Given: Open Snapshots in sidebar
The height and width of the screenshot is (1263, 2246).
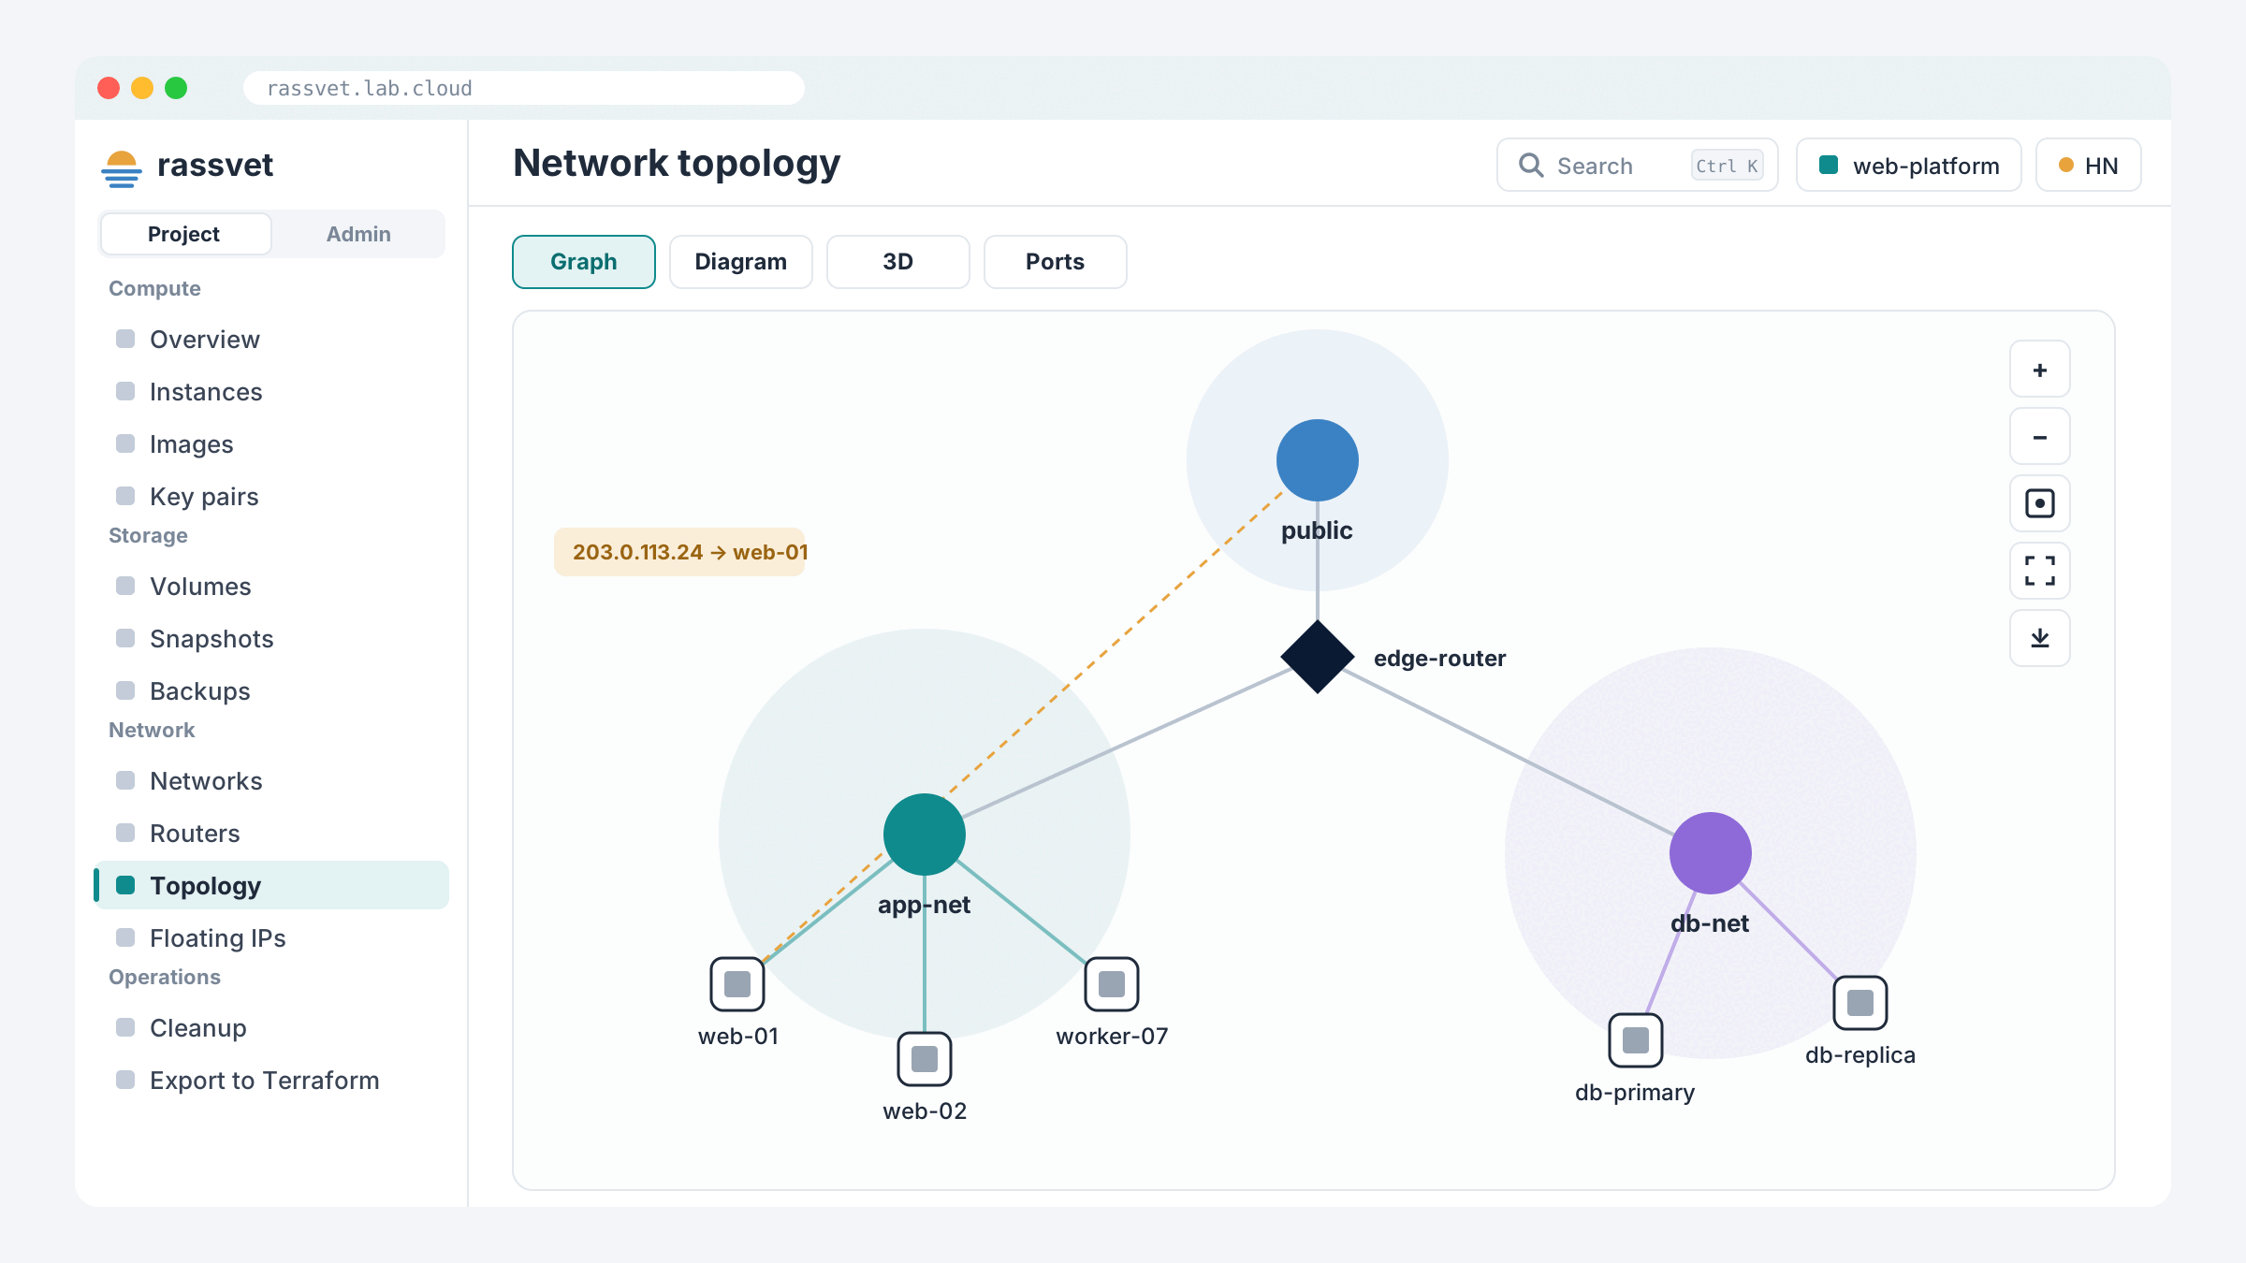Looking at the screenshot, I should (271, 638).
